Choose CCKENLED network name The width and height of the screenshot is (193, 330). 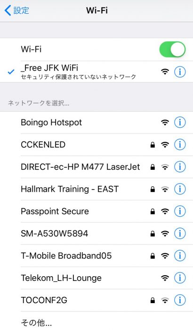pyautogui.click(x=43, y=145)
